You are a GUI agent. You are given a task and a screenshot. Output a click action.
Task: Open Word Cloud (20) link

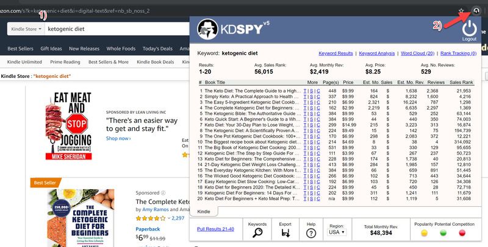coord(417,54)
